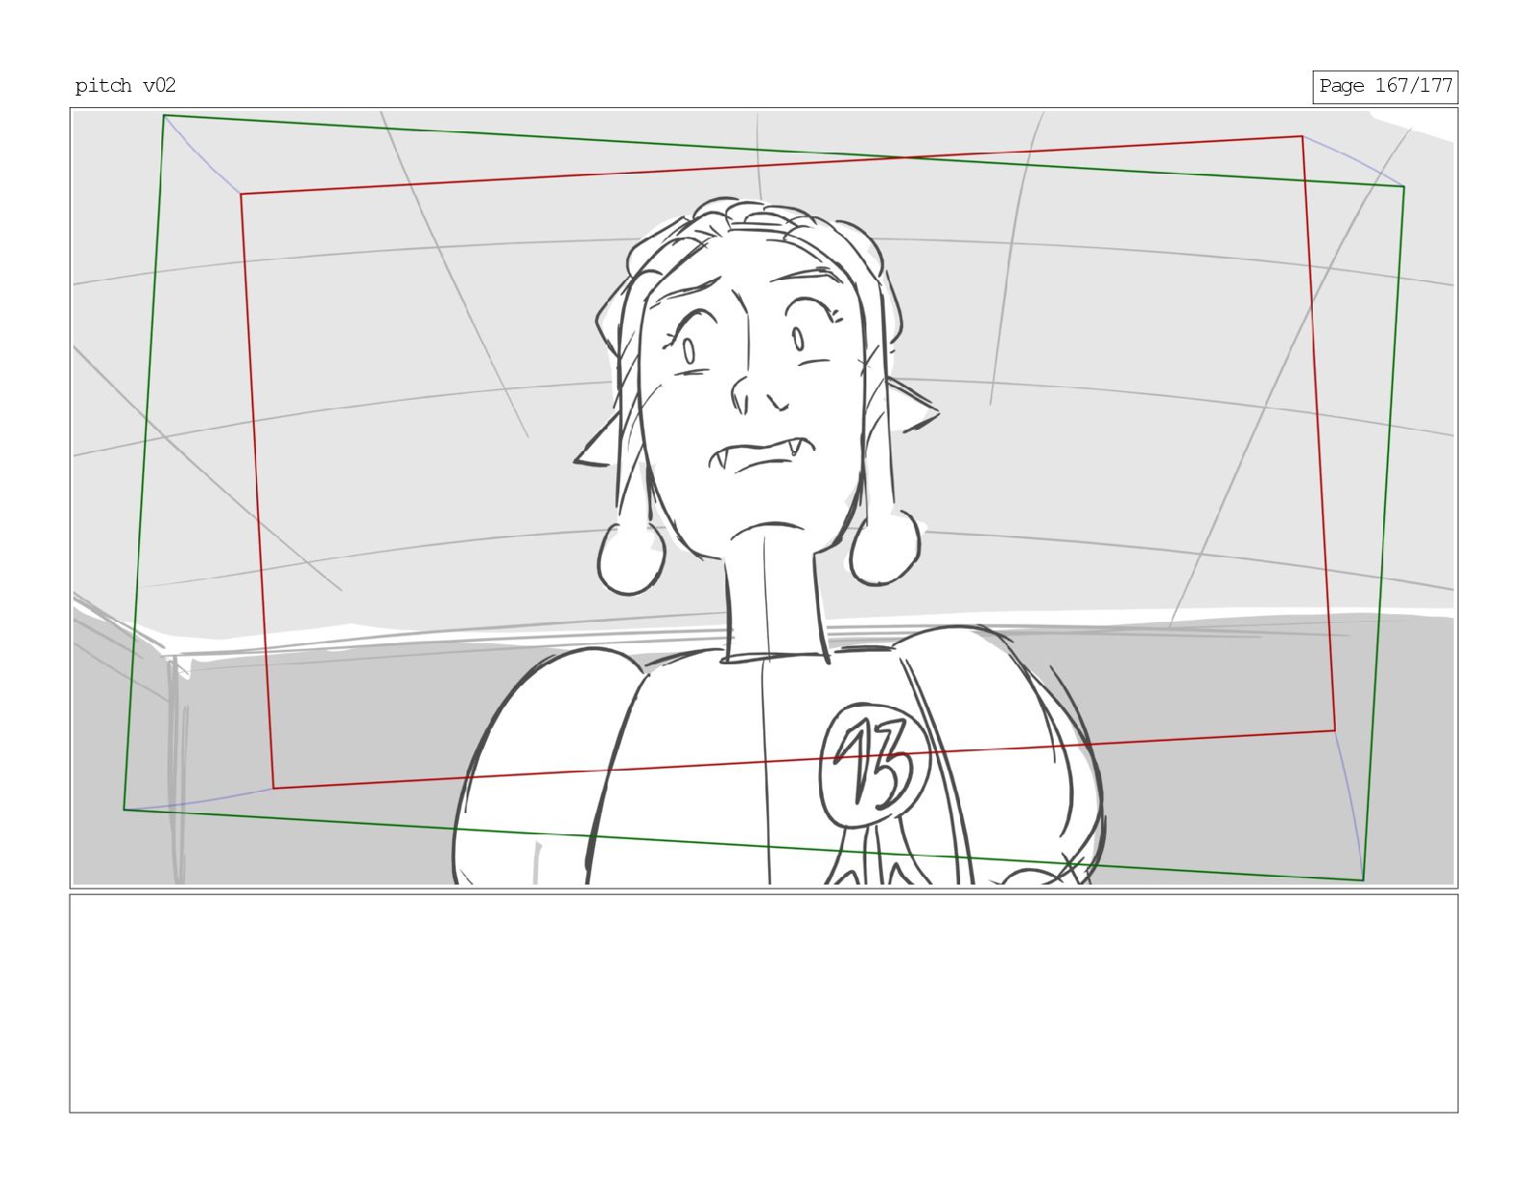The width and height of the screenshot is (1530, 1182).
Task: Select the character's right eye
Action: pyautogui.click(x=798, y=339)
